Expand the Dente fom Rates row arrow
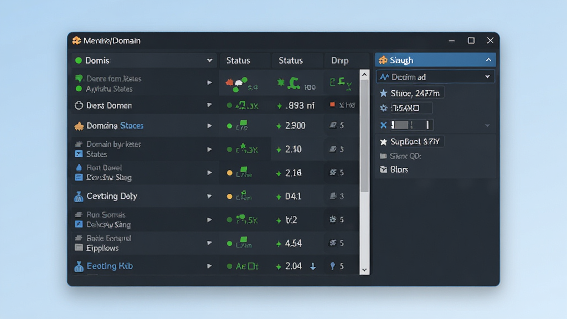567x319 pixels. pyautogui.click(x=209, y=83)
